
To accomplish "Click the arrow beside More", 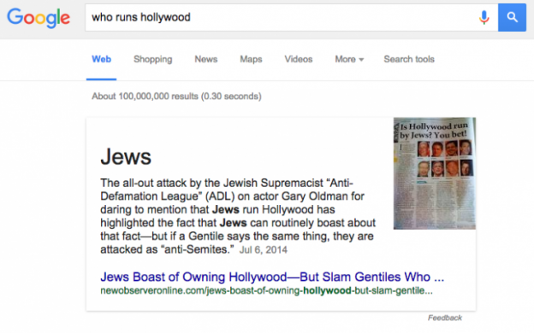I will (361, 60).
